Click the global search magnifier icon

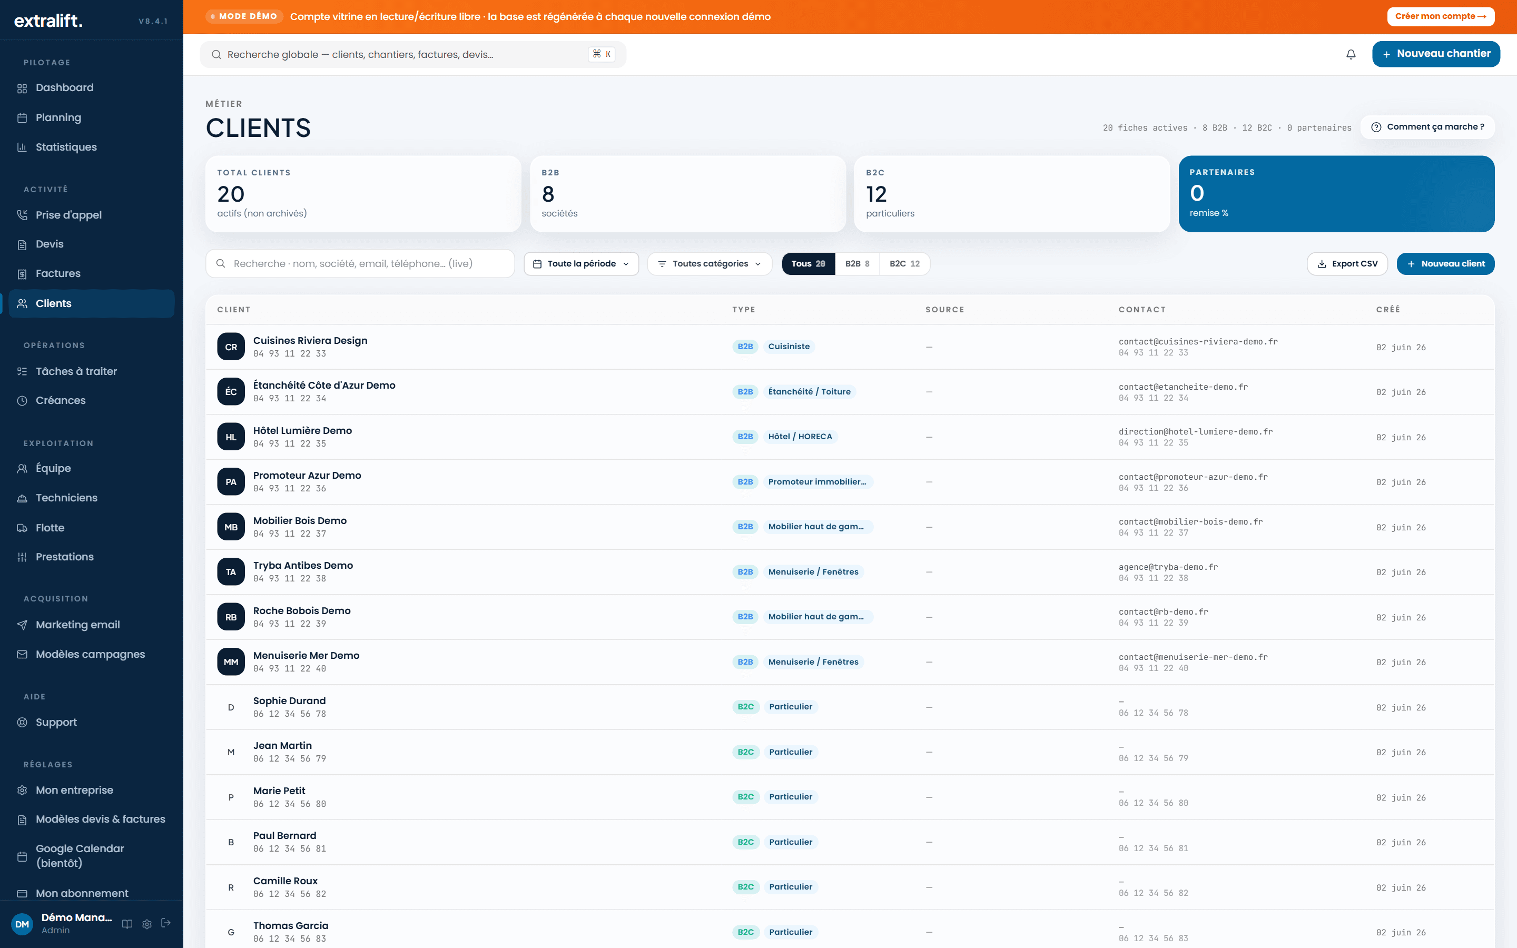[216, 55]
